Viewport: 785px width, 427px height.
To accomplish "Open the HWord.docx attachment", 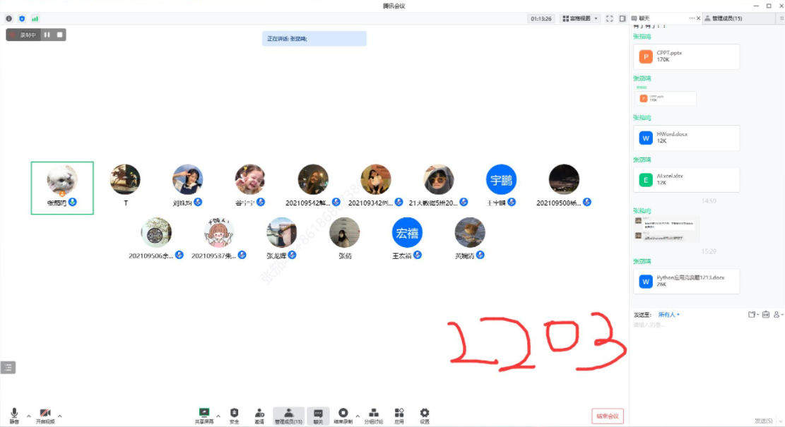I will [x=686, y=138].
